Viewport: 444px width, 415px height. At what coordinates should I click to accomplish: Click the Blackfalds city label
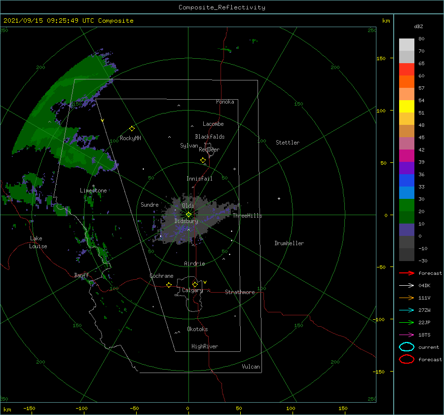click(210, 137)
